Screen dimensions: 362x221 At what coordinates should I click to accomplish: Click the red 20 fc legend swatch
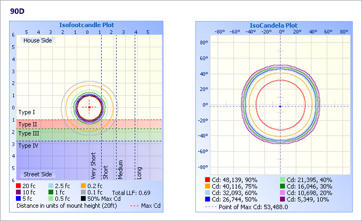coord(20,185)
